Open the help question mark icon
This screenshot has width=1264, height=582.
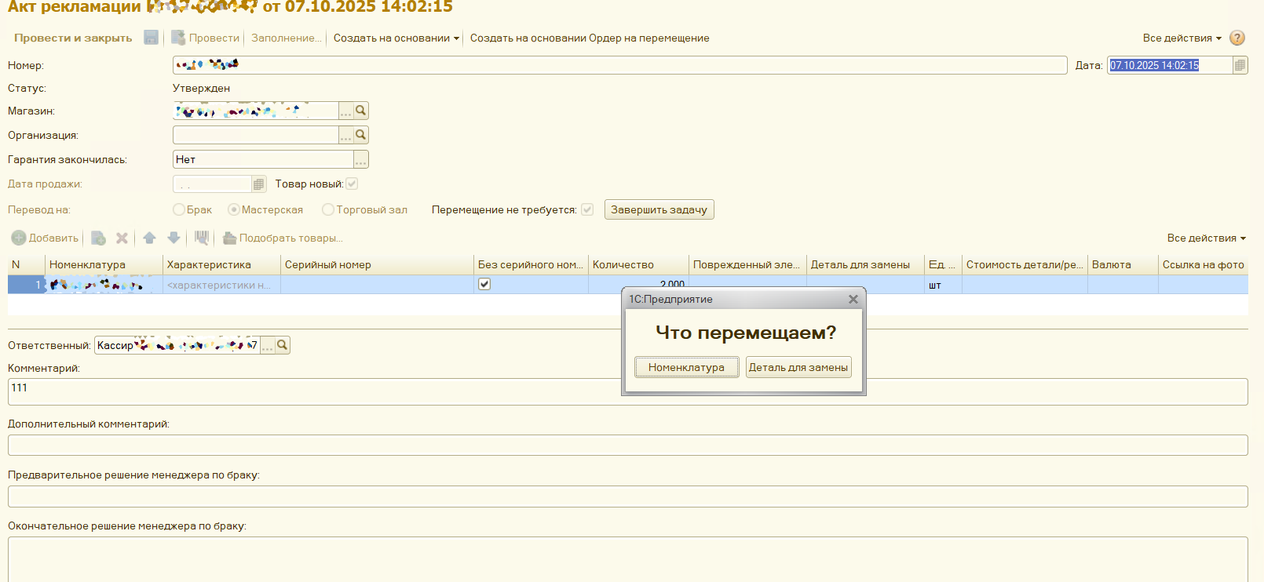1237,38
